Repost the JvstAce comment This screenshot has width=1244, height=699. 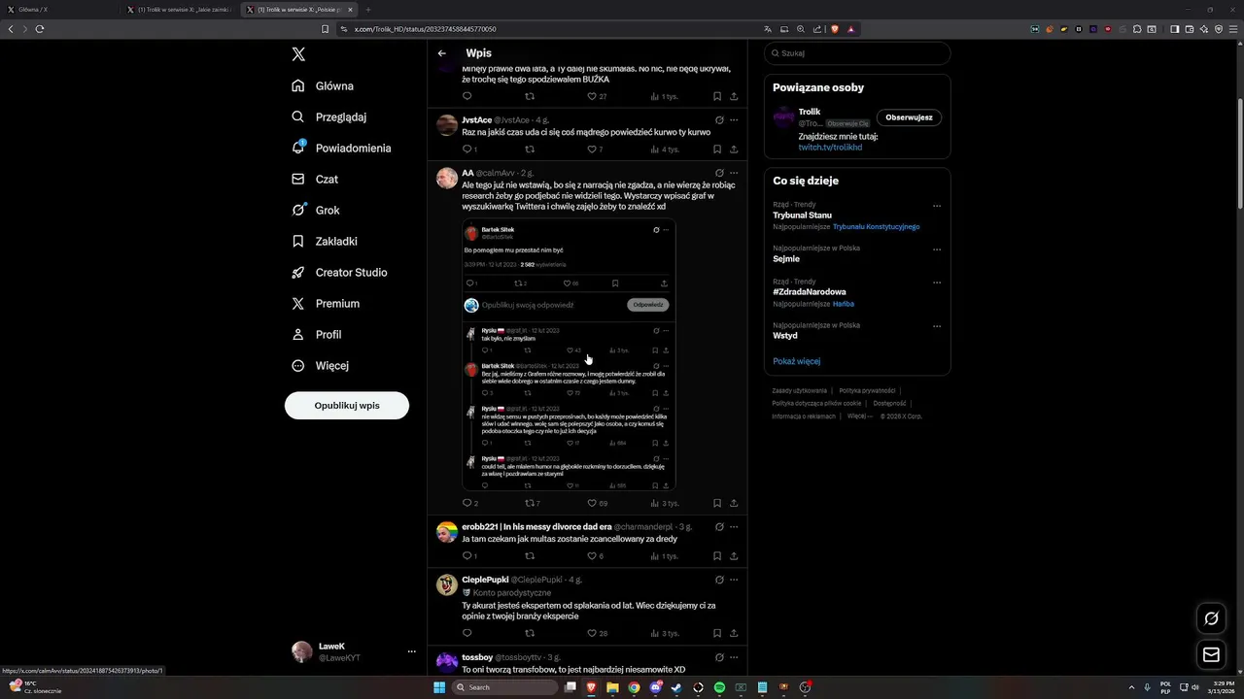tap(530, 150)
